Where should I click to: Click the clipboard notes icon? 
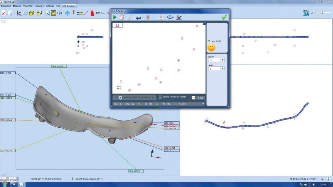point(122,18)
